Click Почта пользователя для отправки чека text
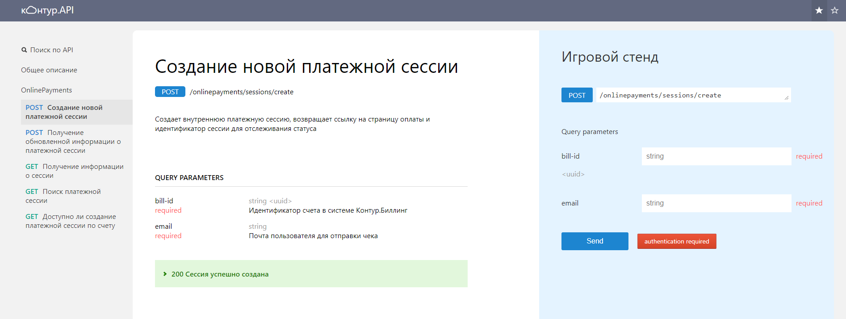Viewport: 846px width, 319px height. point(313,236)
